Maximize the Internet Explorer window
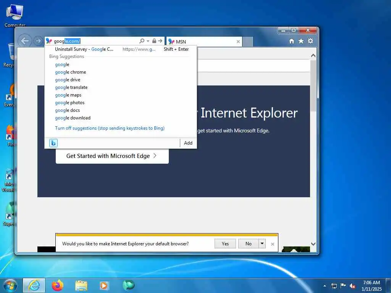The image size is (391, 293). [294, 30]
